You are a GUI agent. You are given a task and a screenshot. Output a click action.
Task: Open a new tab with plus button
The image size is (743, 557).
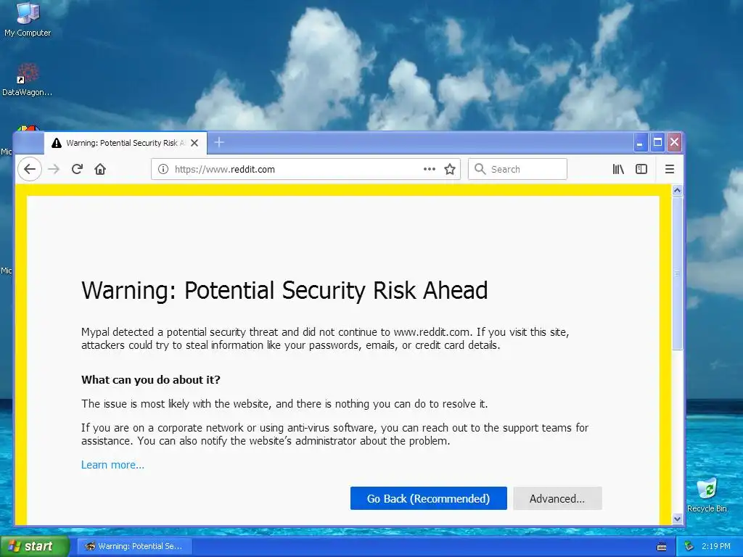(219, 142)
